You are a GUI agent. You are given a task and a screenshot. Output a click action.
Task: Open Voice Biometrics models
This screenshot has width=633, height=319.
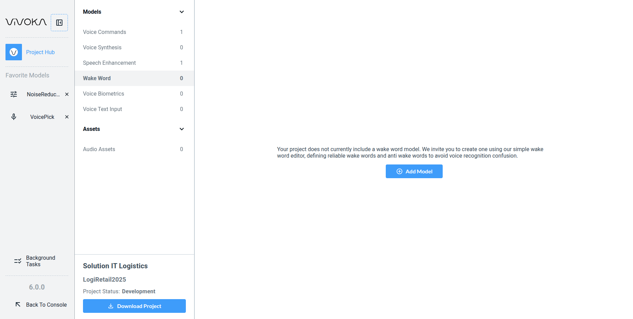click(x=104, y=94)
